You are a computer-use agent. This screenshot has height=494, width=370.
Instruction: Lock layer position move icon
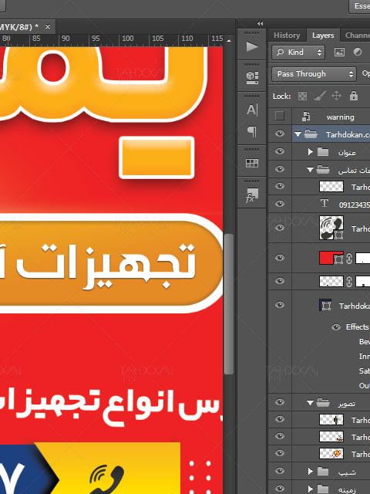pyautogui.click(x=336, y=96)
